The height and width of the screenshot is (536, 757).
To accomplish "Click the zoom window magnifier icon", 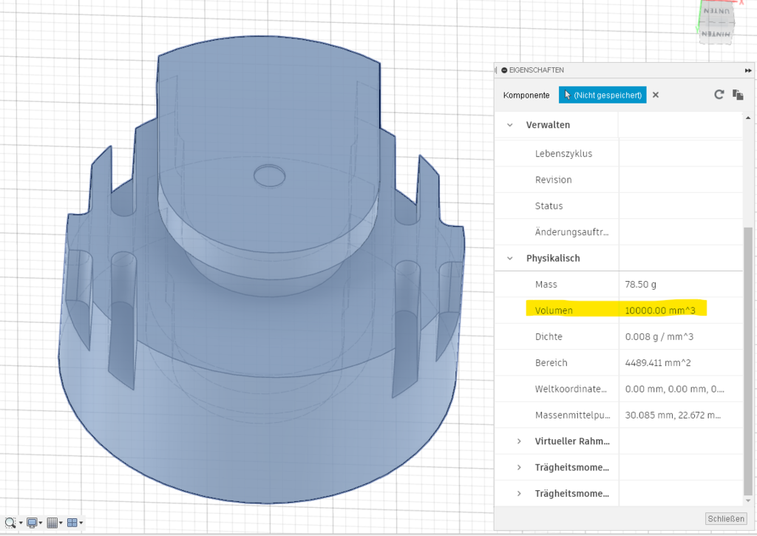I will pos(10,523).
